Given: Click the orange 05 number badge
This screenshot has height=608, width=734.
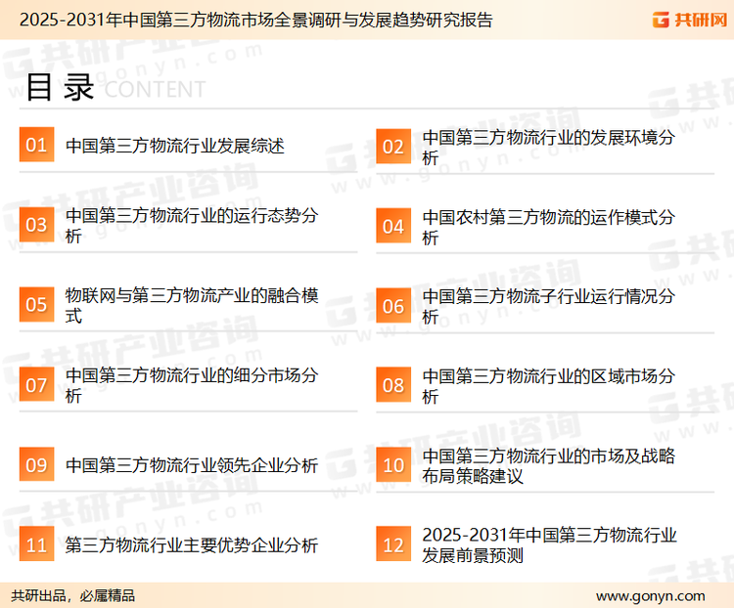Looking at the screenshot, I should point(36,304).
